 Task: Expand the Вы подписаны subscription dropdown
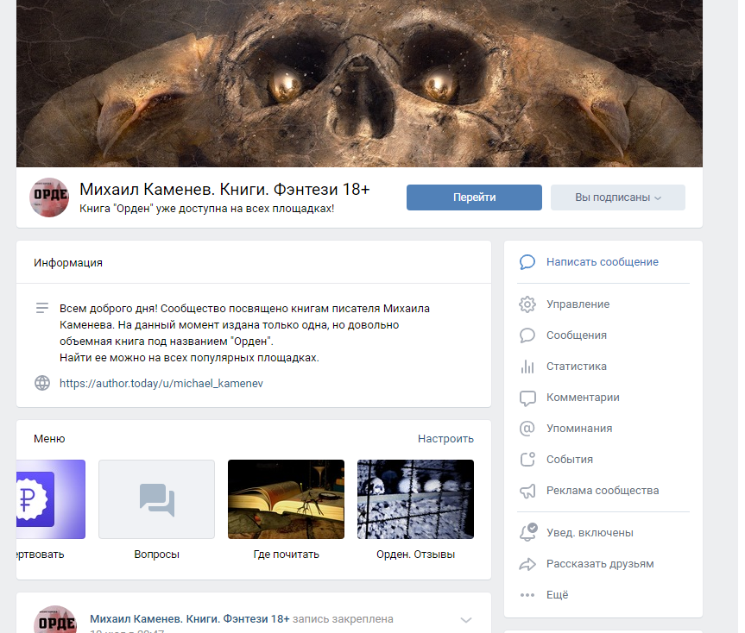click(x=617, y=197)
